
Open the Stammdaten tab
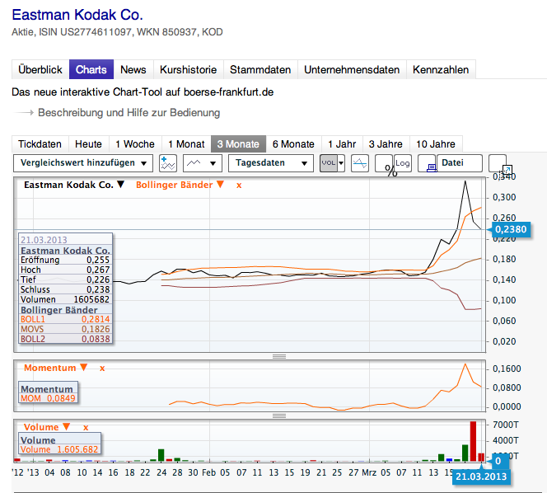click(x=260, y=69)
